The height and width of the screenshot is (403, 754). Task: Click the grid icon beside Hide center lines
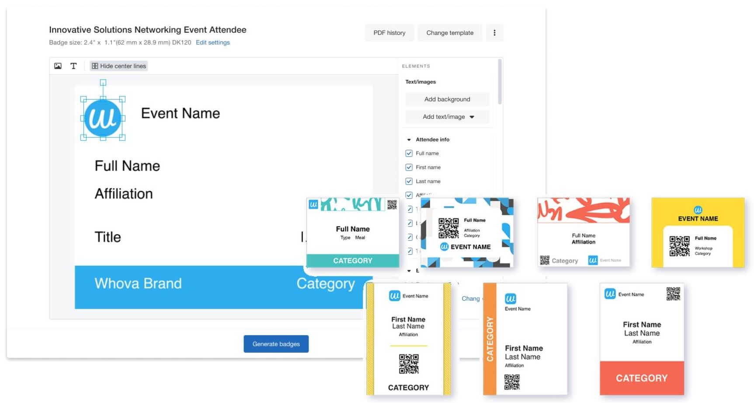[94, 66]
